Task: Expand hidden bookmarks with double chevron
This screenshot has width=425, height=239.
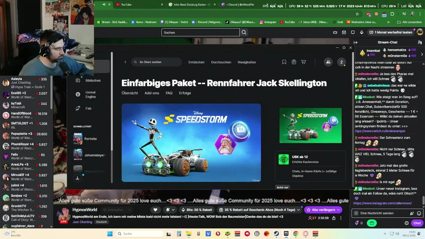Action: pyautogui.click(x=388, y=22)
